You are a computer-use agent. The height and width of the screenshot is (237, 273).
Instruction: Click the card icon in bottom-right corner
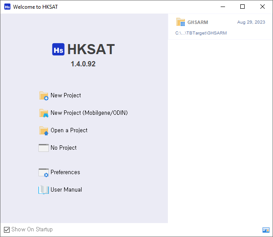pyautogui.click(x=266, y=230)
